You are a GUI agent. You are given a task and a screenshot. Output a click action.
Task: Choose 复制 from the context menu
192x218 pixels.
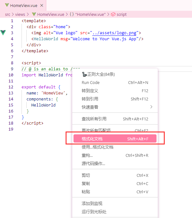click(86, 183)
